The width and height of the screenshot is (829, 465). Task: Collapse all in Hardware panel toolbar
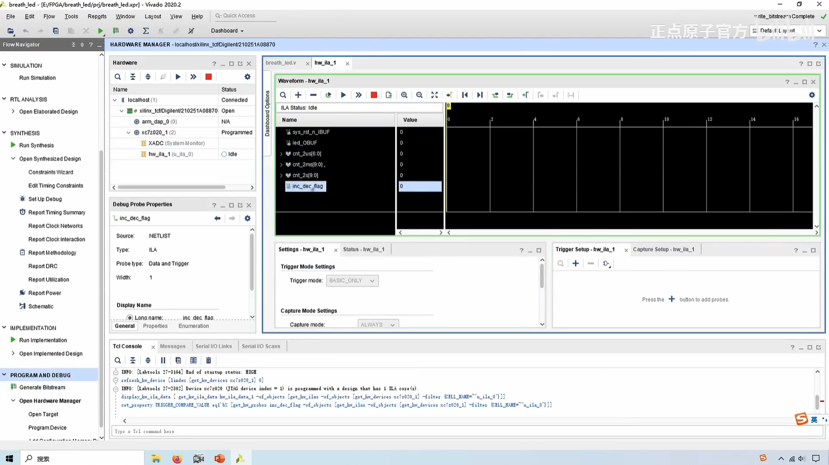point(133,77)
